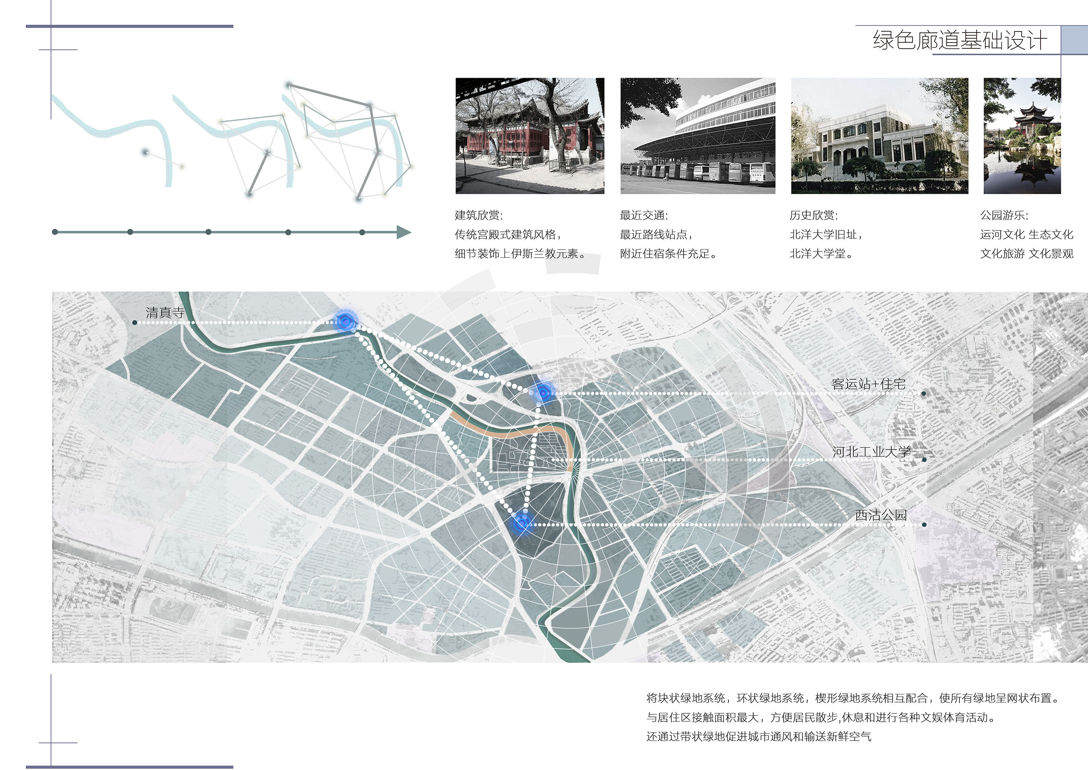1088x770 pixels.
Task: Click the arrowhead of the timeline
Action: (404, 232)
